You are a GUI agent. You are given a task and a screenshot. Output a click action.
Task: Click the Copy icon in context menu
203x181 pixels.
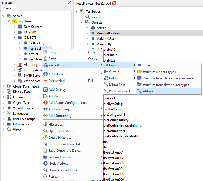(x=45, y=52)
